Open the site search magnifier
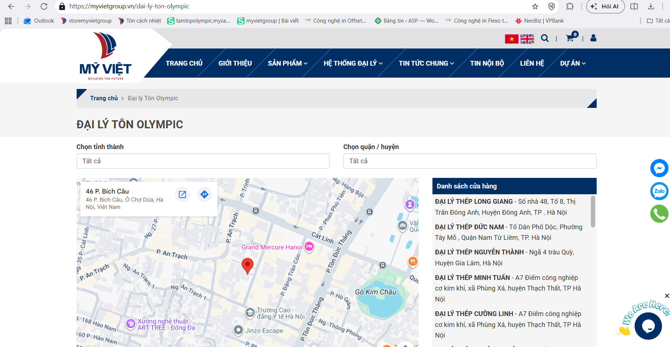 pyautogui.click(x=545, y=38)
